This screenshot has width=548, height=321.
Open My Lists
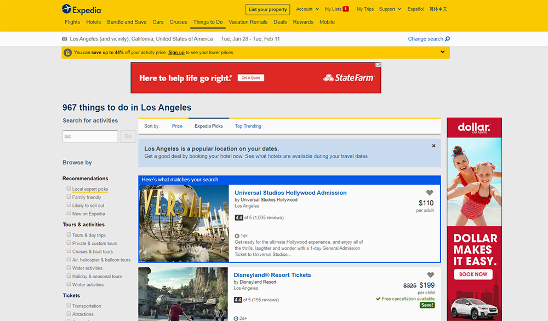coord(333,9)
